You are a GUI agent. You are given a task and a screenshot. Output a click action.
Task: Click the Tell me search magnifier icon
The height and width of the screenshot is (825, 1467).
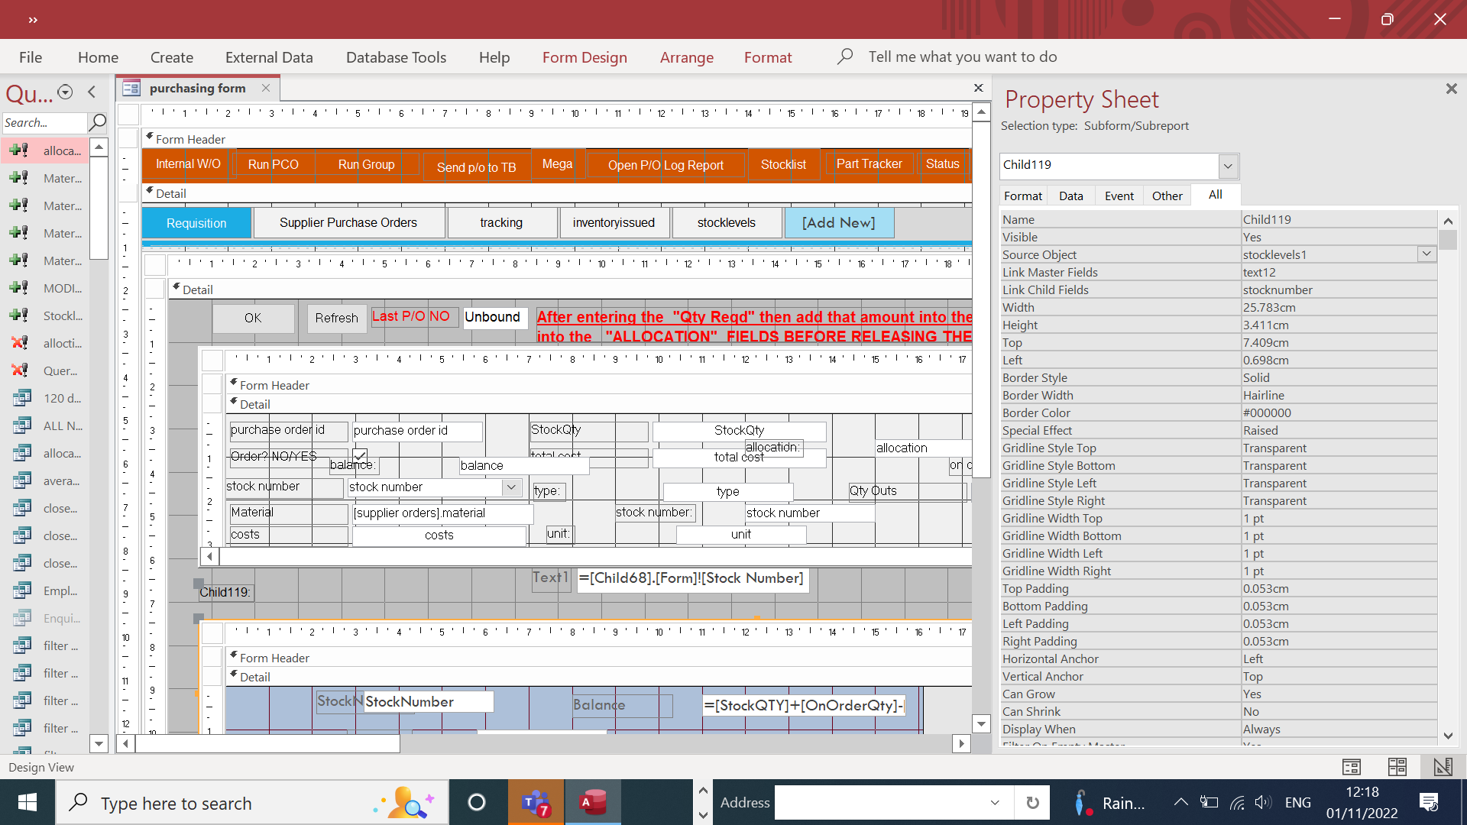pos(844,57)
